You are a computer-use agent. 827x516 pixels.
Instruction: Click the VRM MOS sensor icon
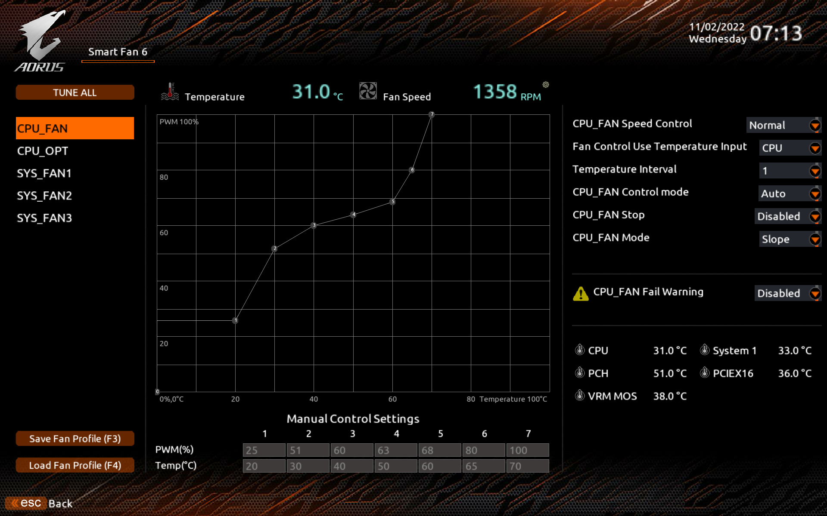pyautogui.click(x=580, y=395)
